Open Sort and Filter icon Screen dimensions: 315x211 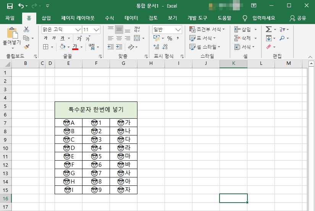click(x=282, y=29)
